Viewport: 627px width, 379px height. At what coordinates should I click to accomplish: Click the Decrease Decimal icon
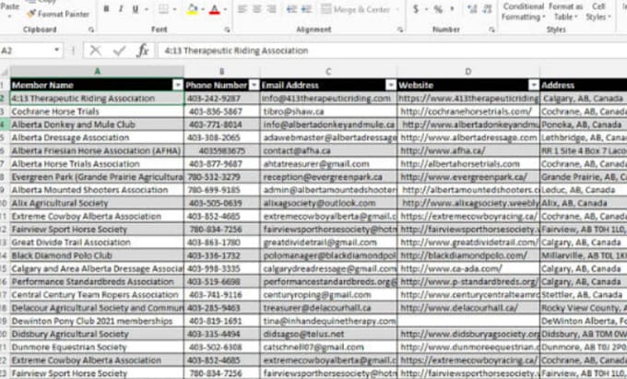tap(487, 9)
